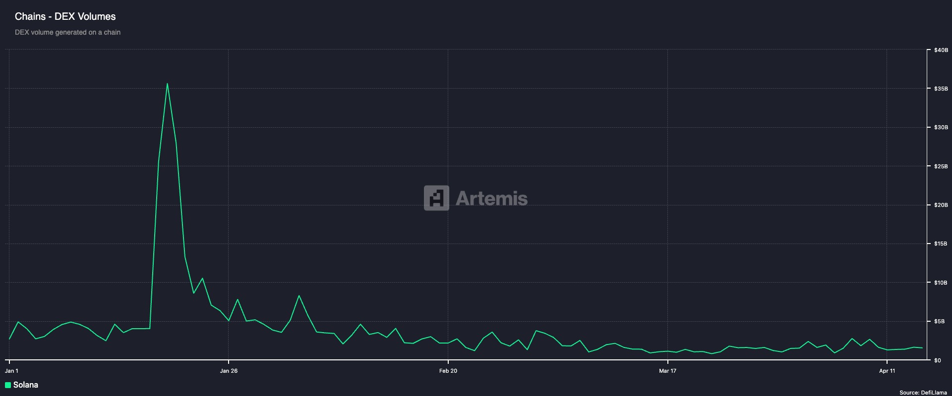This screenshot has height=396, width=952.
Task: Click the Apr 11 x-axis label
Action: click(887, 371)
